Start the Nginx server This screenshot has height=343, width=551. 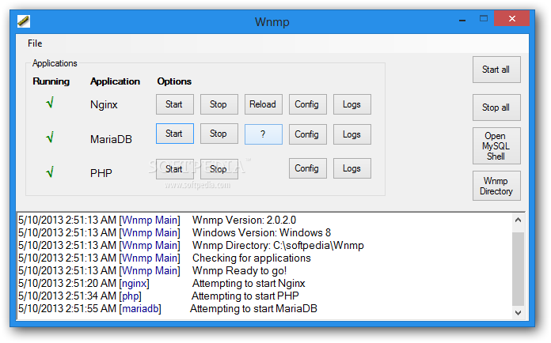tap(175, 104)
